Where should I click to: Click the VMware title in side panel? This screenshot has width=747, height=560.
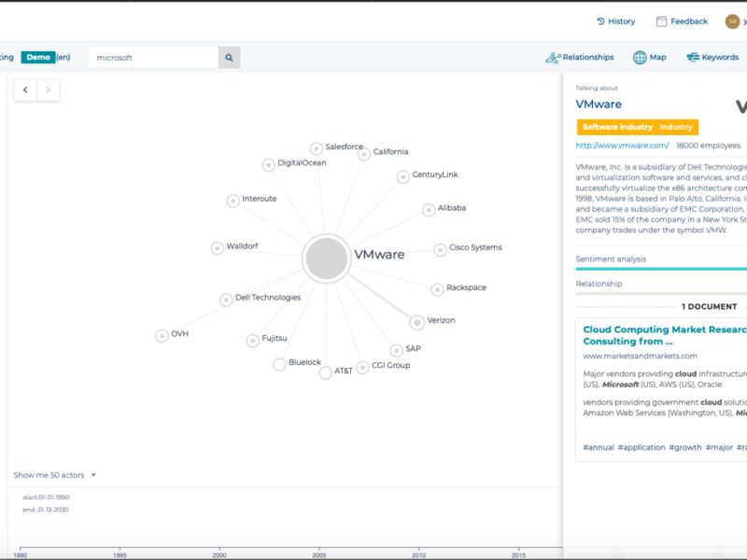599,105
